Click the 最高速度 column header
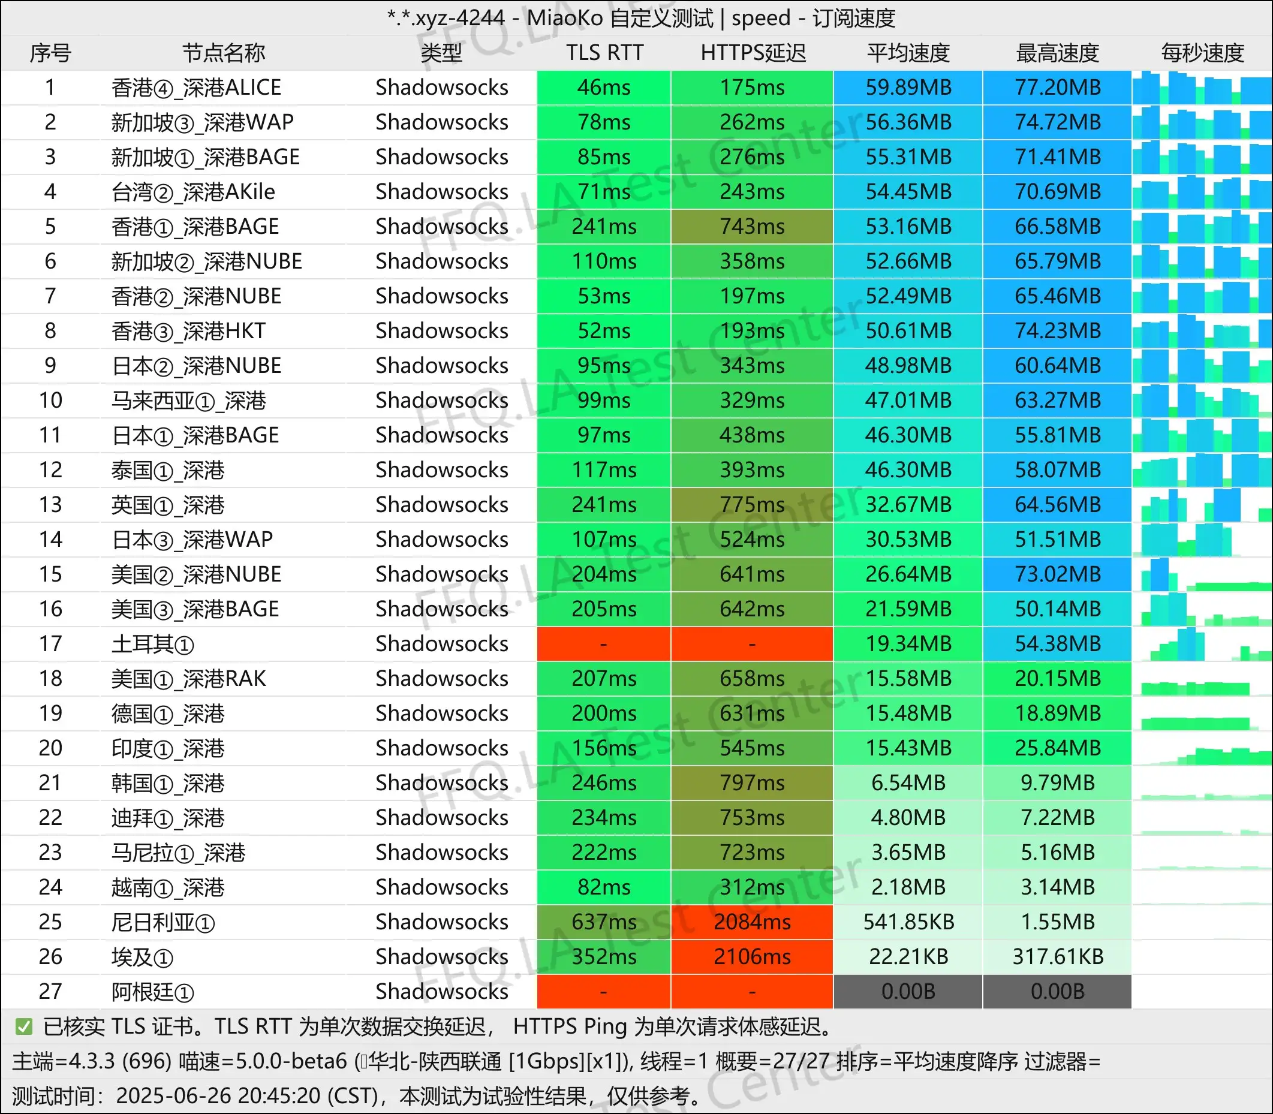Screen dimensions: 1273x1114 [x=1057, y=53]
